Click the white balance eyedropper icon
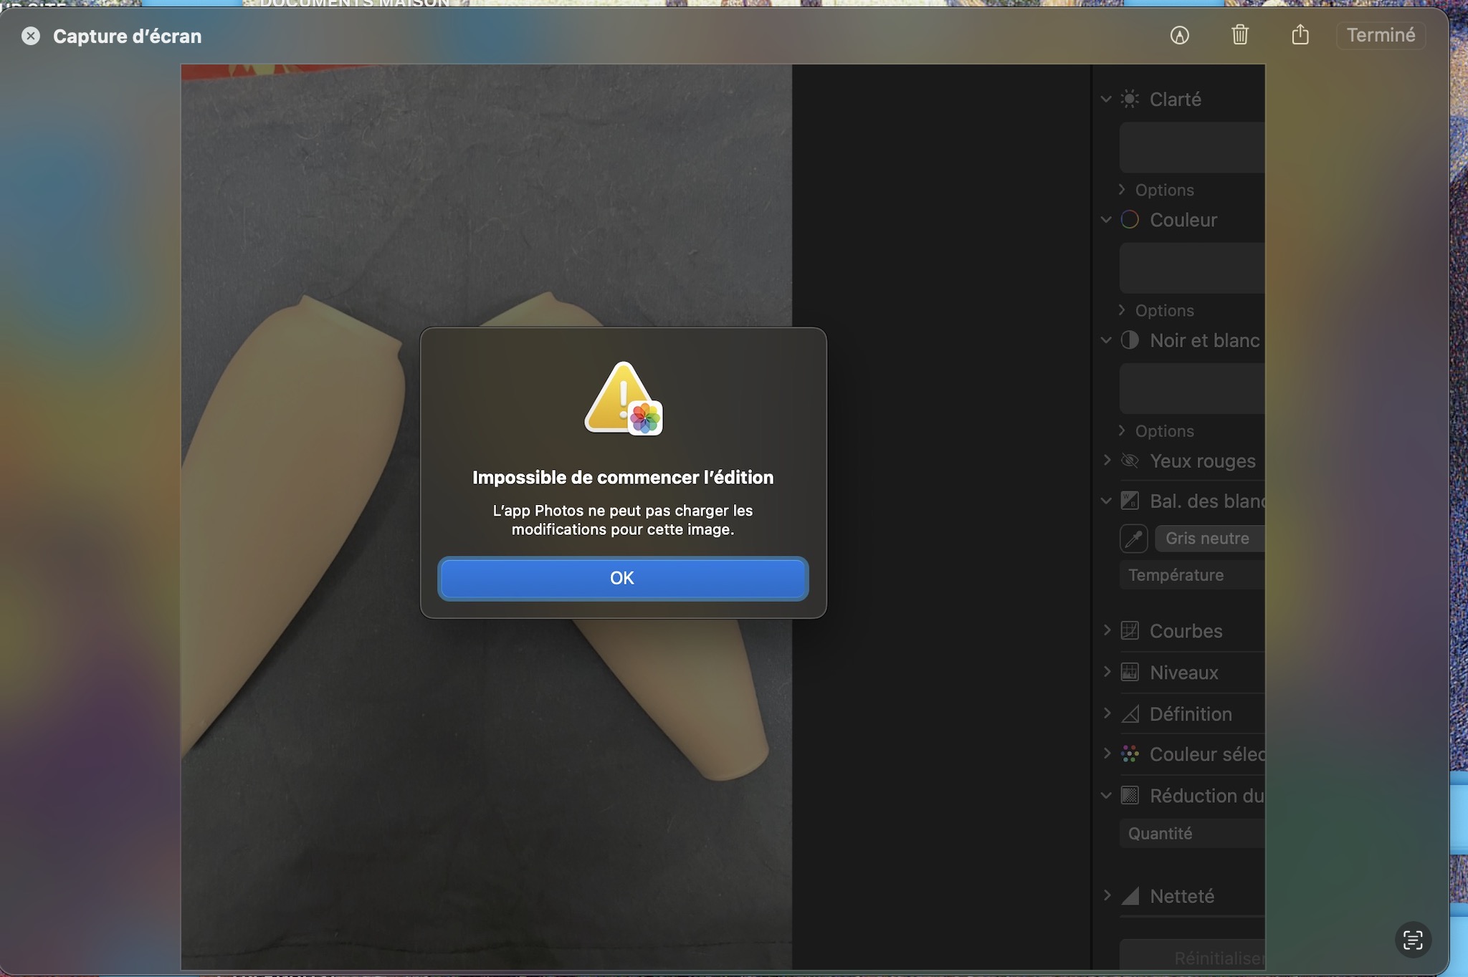 click(1133, 539)
